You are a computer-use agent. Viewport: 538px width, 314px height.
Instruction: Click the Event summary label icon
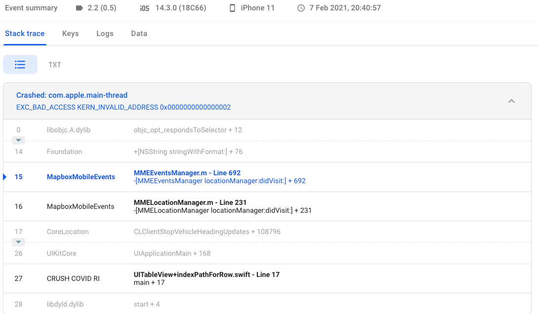point(31,7)
